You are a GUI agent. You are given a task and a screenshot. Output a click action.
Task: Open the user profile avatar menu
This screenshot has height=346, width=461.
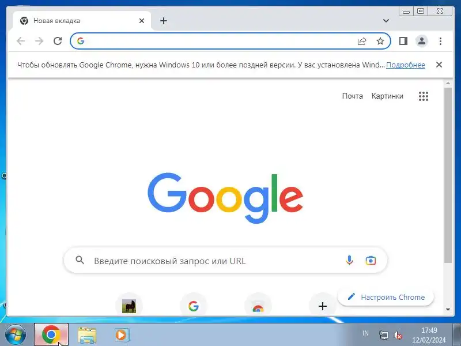point(422,41)
